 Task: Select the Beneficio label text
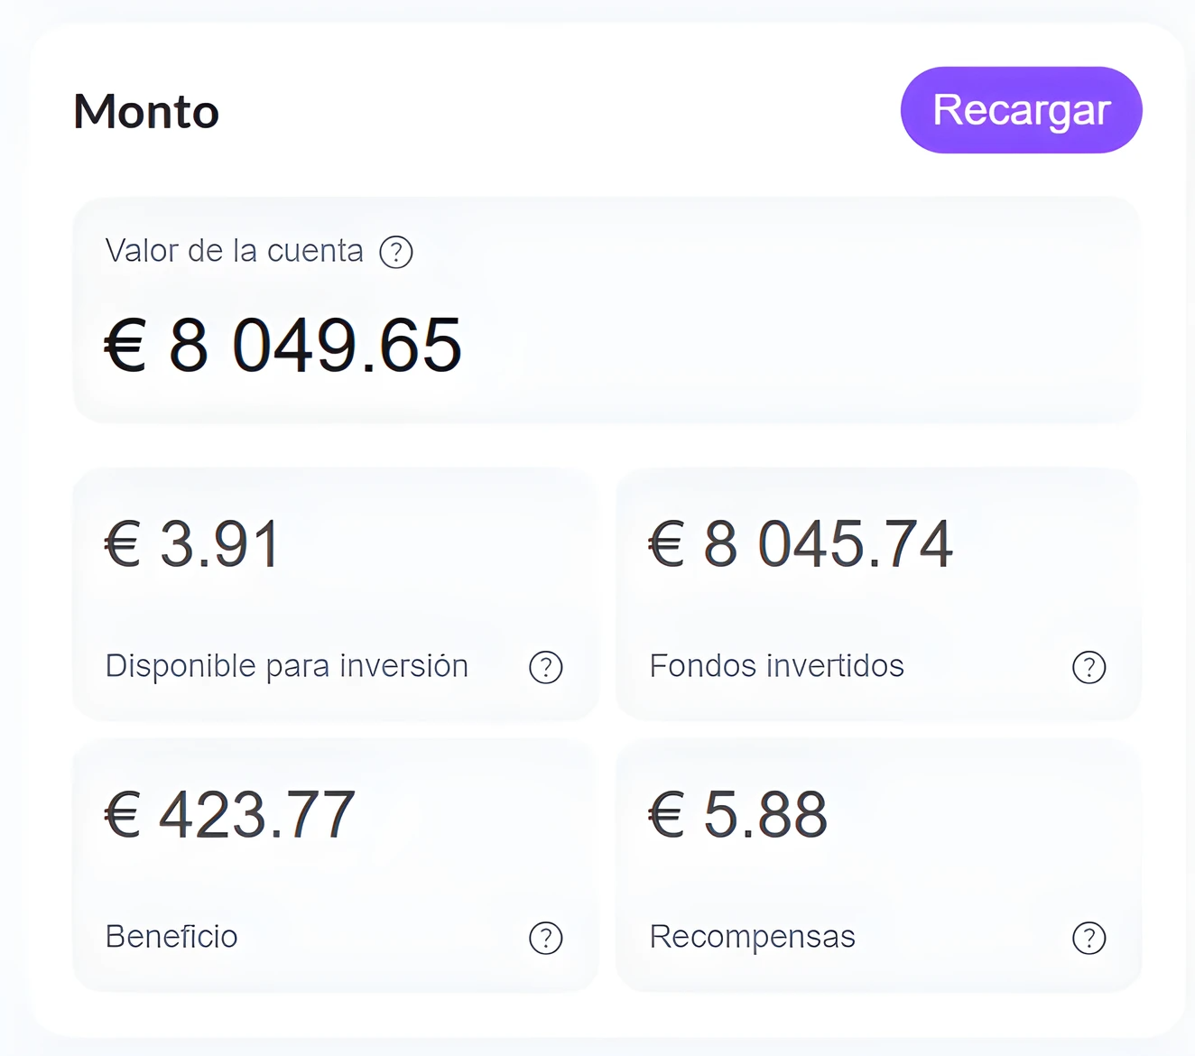point(171,937)
